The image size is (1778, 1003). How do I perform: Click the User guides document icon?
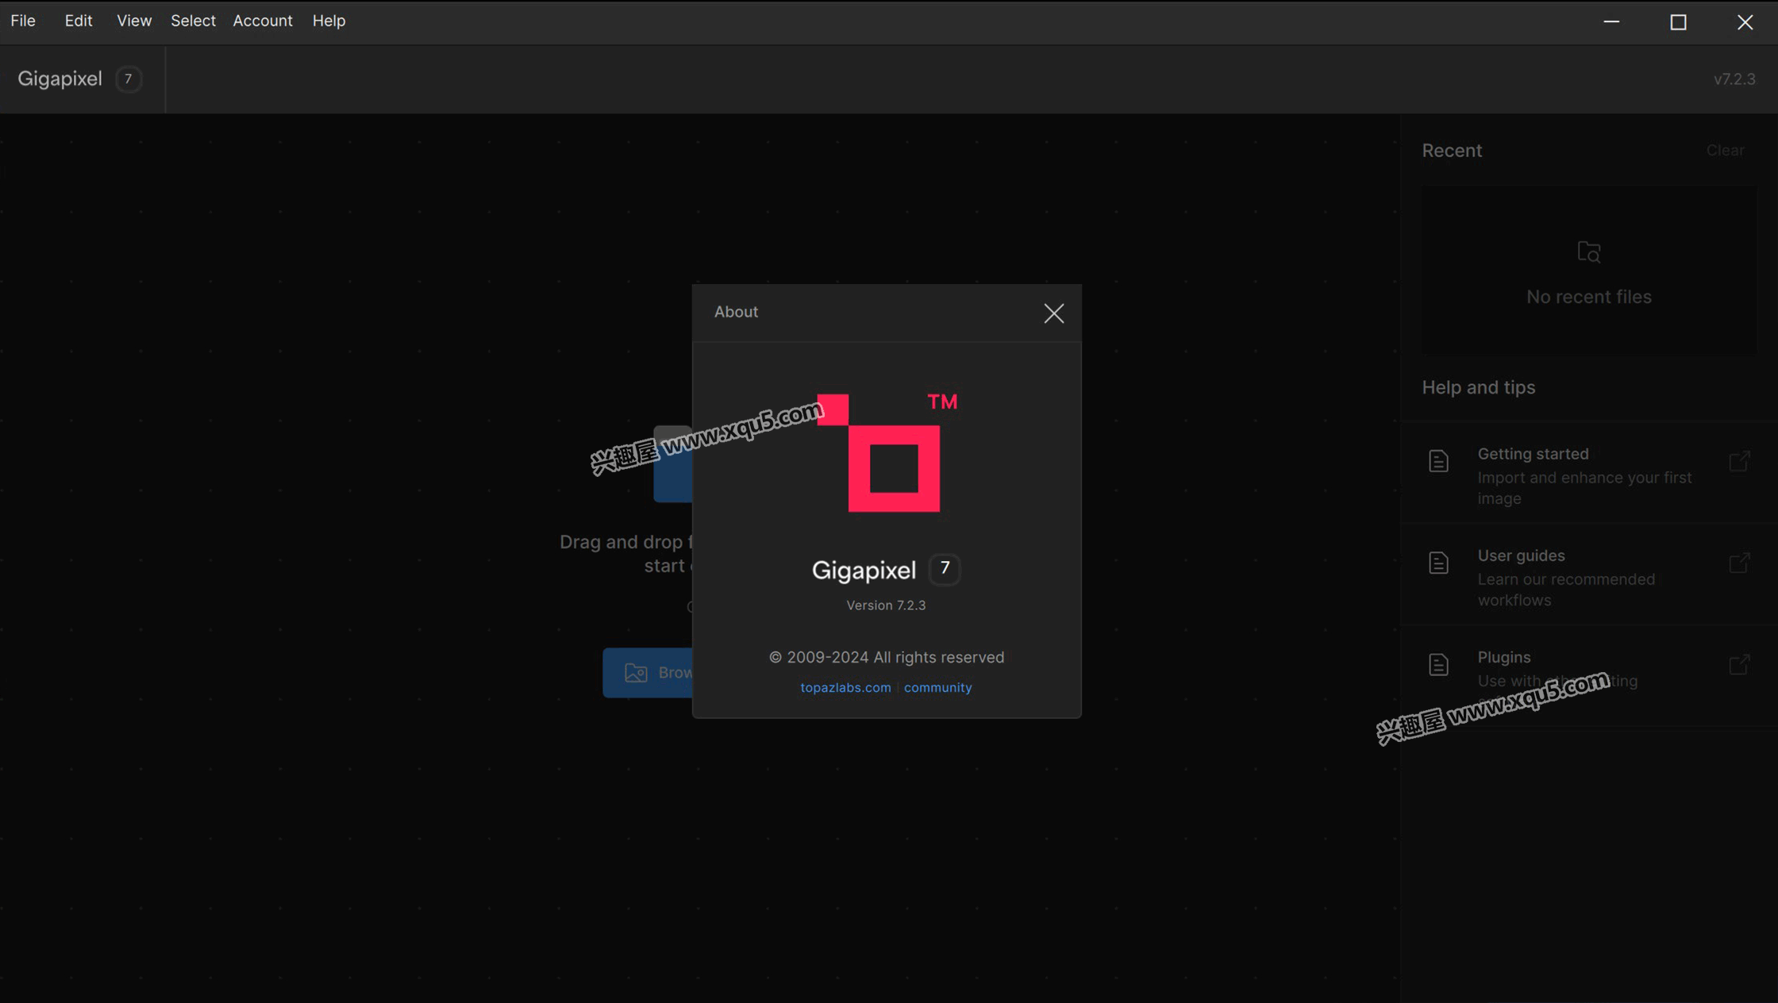pos(1438,563)
